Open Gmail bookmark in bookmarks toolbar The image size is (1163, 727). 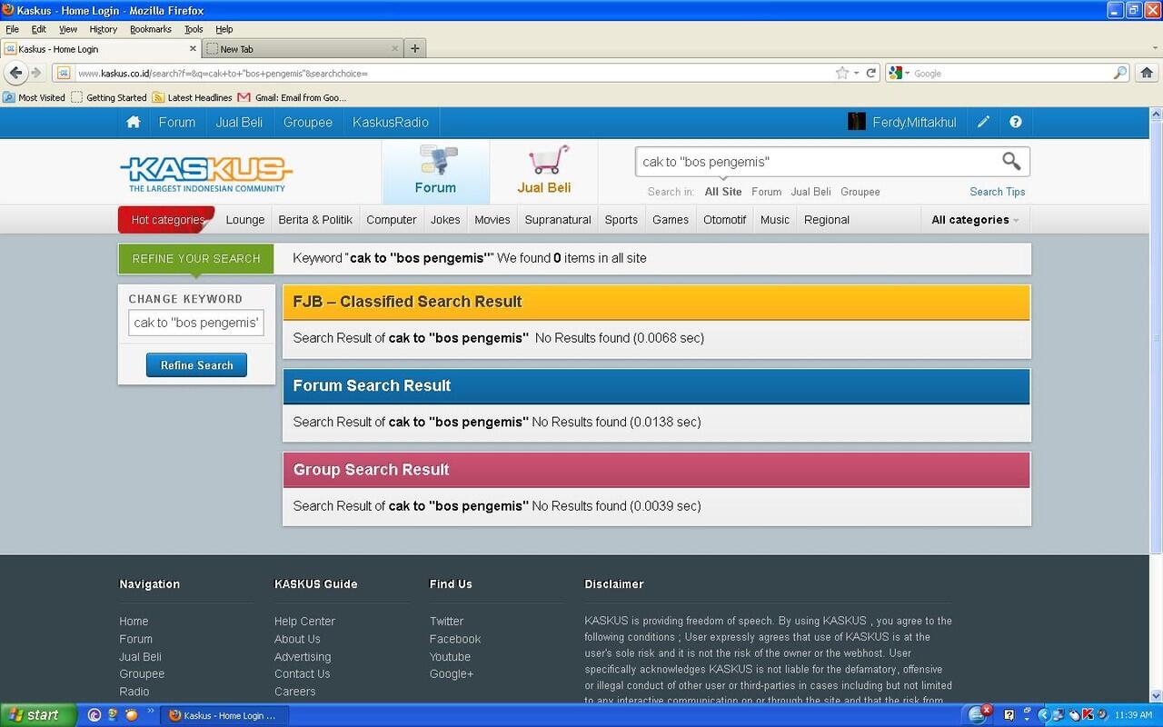pos(292,97)
